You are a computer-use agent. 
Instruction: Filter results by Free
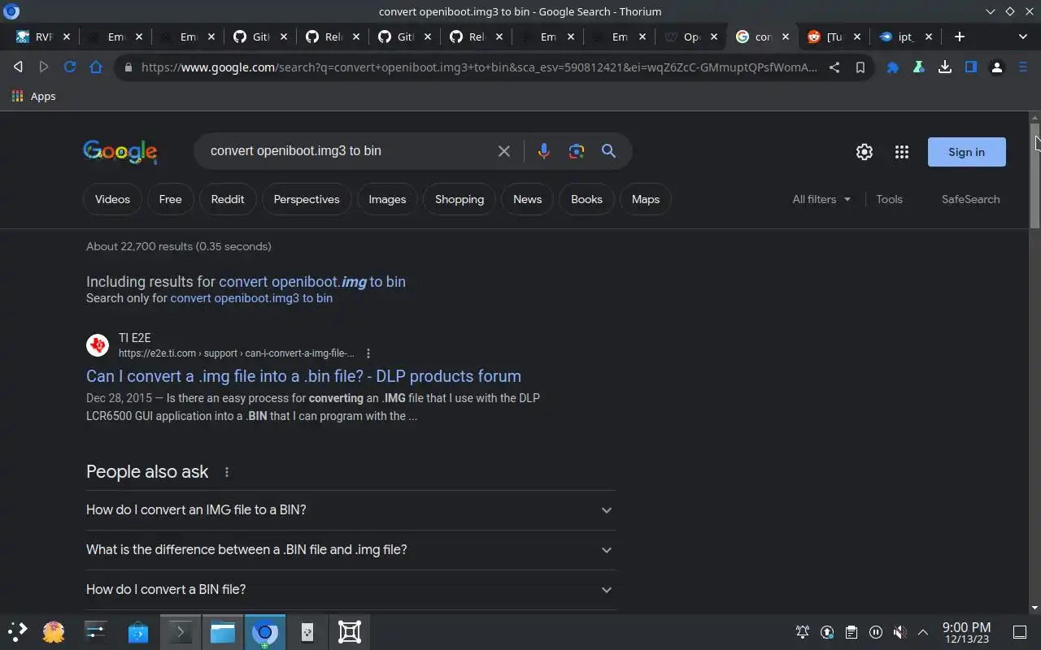tap(170, 199)
